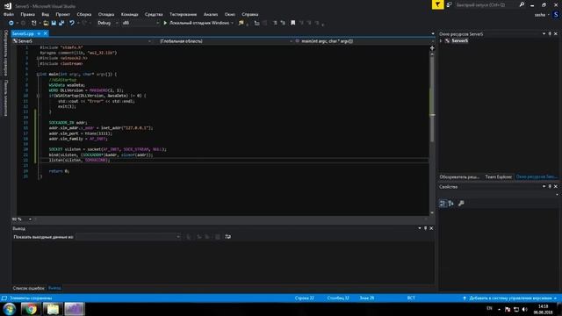Click the Visual Studio logo icon
Viewport: 562px width, 316px height.
coord(8,5)
